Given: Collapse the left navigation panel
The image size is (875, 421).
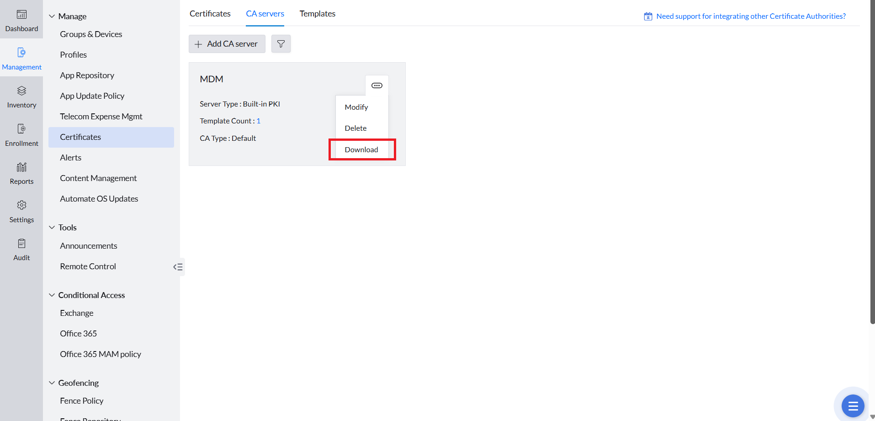Looking at the screenshot, I should pyautogui.click(x=178, y=266).
